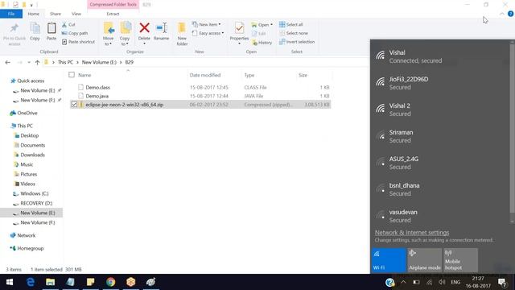Image resolution: width=515 pixels, height=290 pixels.
Task: Open the Action Center notifications icon
Action: (501, 282)
